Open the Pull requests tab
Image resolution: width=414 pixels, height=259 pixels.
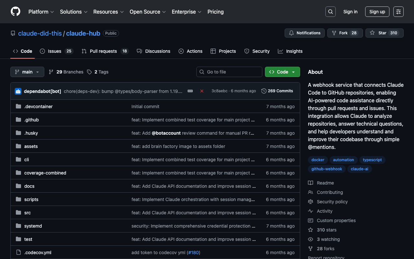pos(105,51)
